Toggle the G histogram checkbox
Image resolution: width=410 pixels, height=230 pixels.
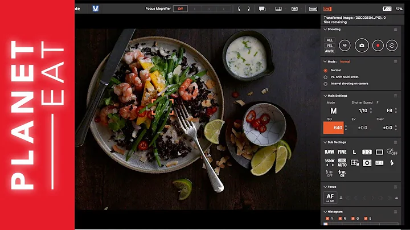[x=352, y=218]
